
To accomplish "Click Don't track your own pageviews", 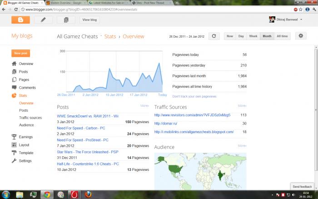I will click(194, 96).
